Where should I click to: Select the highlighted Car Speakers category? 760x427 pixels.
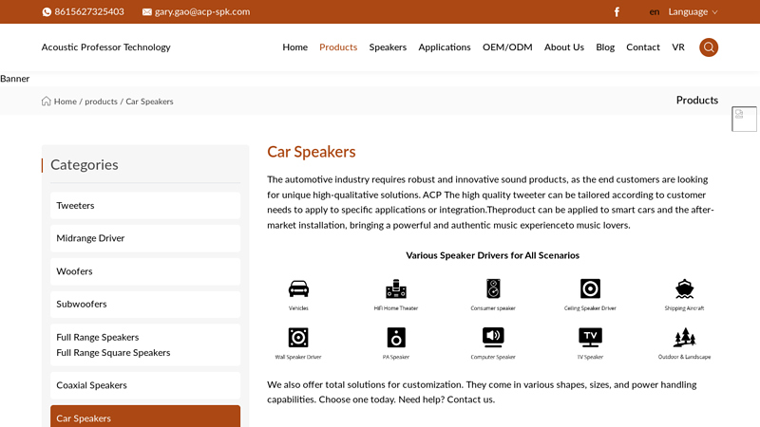click(145, 417)
